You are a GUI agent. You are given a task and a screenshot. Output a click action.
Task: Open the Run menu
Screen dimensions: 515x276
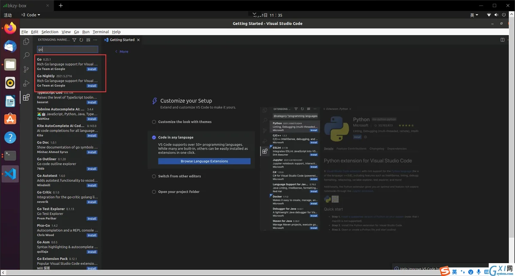[86, 32]
